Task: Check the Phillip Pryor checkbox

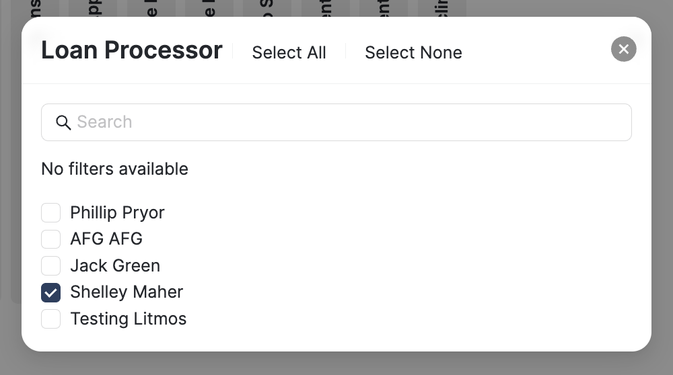Action: 51,213
